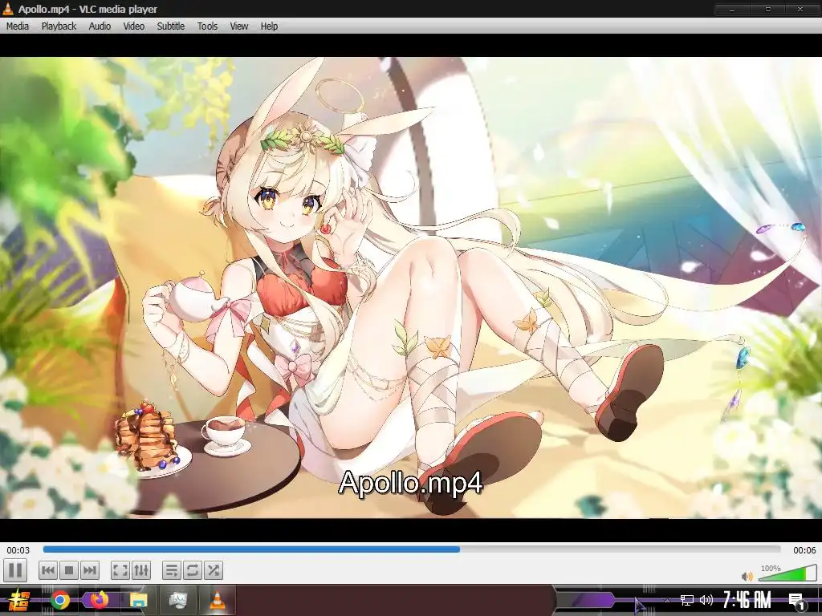Viewport: 822px width, 616px height.
Task: Stop playback with the stop button
Action: 69,570
